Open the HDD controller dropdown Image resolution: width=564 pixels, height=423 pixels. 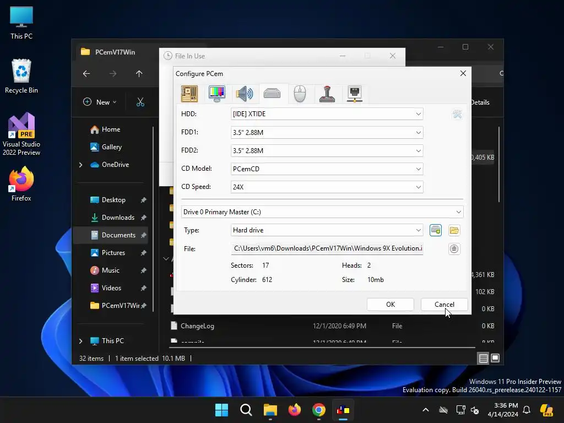coord(327,114)
